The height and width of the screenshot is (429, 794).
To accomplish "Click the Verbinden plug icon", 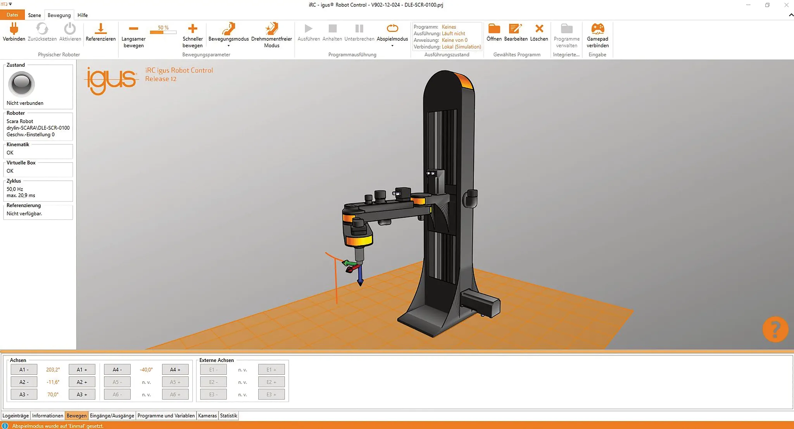I will [x=14, y=29].
